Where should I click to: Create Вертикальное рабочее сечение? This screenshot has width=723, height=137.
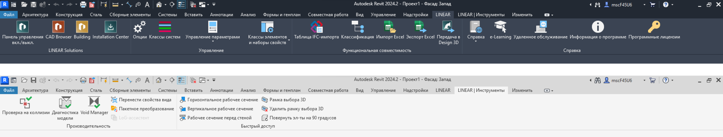click(216, 109)
